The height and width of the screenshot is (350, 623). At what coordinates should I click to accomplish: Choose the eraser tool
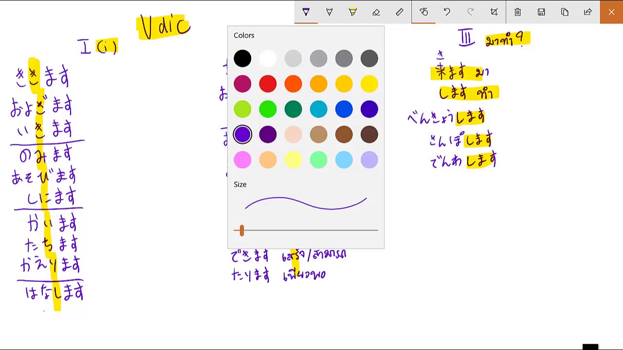pyautogui.click(x=376, y=12)
